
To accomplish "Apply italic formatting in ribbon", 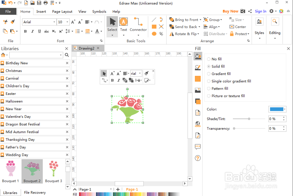I will (x=33, y=31).
